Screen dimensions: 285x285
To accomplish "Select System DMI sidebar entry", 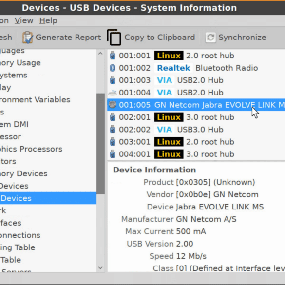I will [14, 124].
